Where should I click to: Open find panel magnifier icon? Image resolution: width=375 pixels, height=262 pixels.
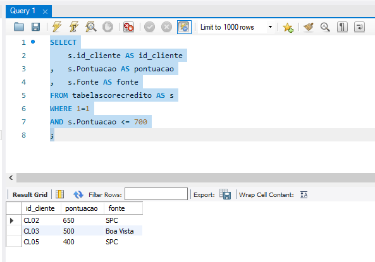coord(325,27)
